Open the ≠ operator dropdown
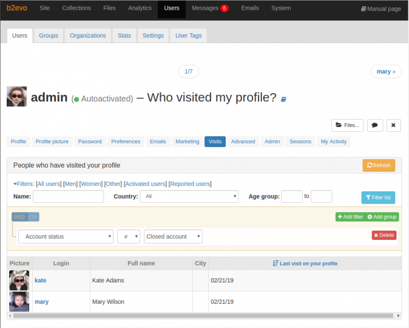 pyautogui.click(x=129, y=236)
